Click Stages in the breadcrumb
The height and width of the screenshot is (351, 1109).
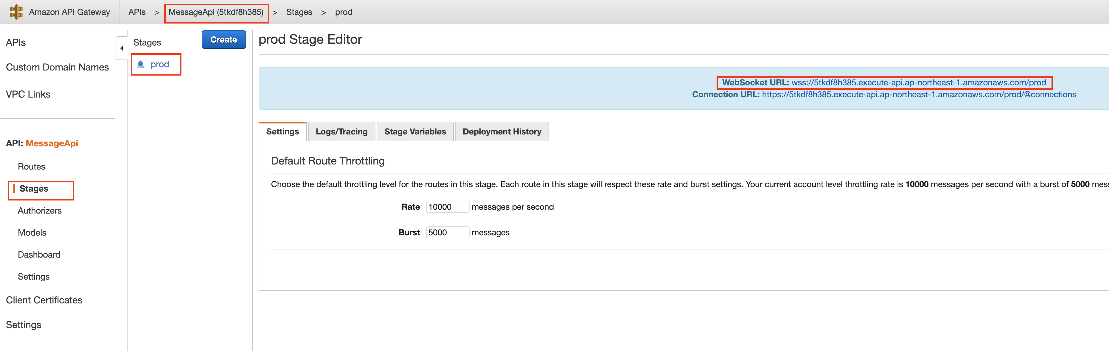tap(299, 12)
